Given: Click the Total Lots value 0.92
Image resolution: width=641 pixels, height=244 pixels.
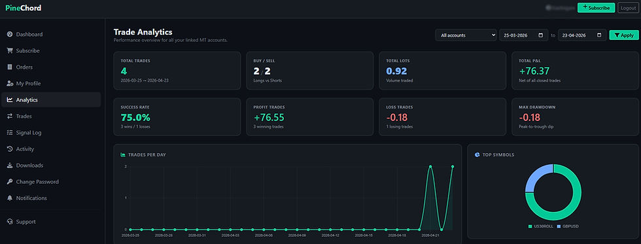Looking at the screenshot, I should (396, 71).
